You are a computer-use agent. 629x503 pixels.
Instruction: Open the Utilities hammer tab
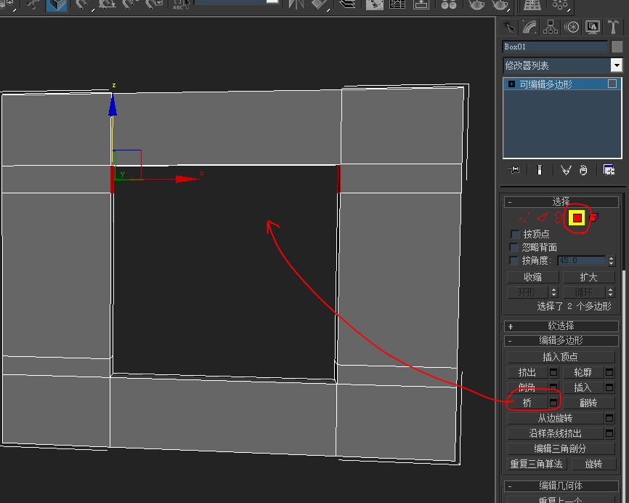coord(613,28)
